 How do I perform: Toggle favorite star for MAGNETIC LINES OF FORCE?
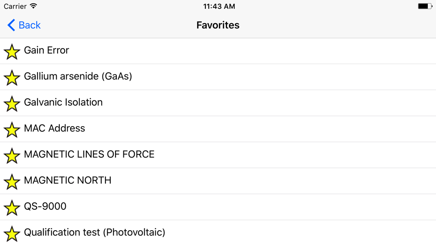point(12,156)
